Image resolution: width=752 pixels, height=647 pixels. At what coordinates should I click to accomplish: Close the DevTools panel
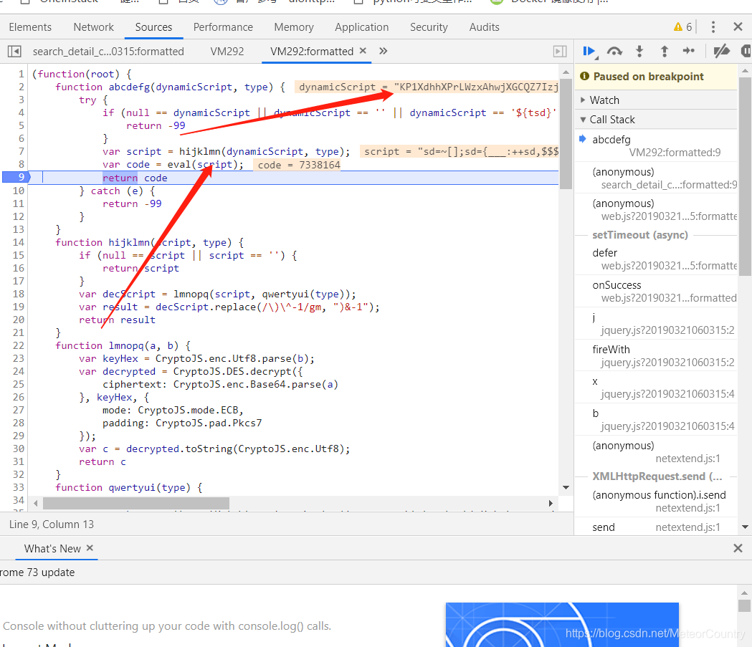(x=738, y=27)
